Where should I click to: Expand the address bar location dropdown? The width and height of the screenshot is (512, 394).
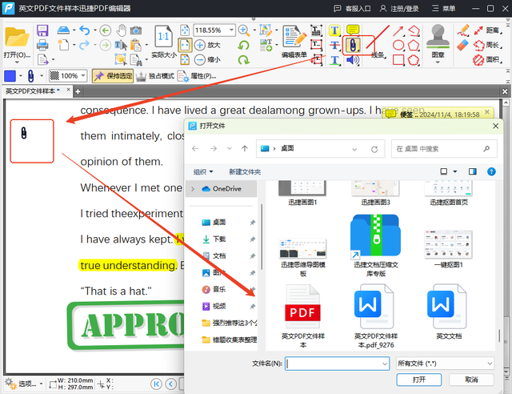[354, 149]
